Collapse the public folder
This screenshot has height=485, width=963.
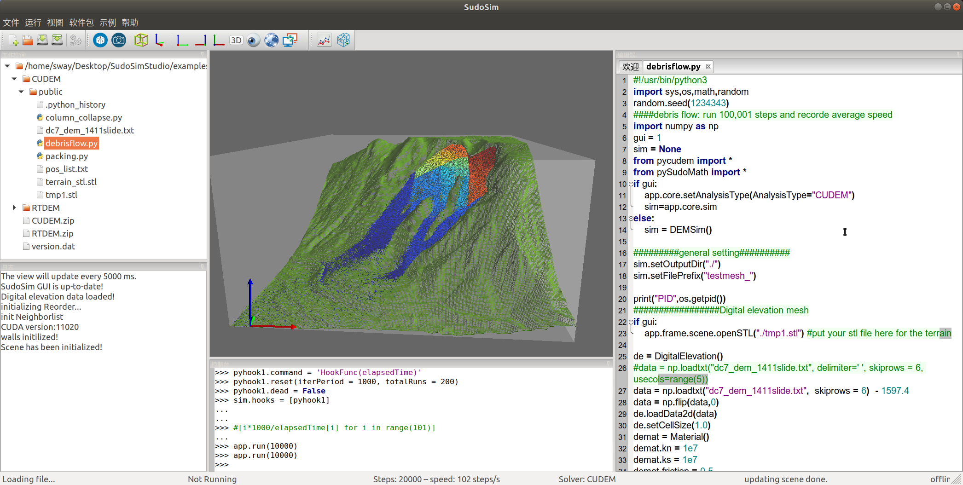click(21, 92)
